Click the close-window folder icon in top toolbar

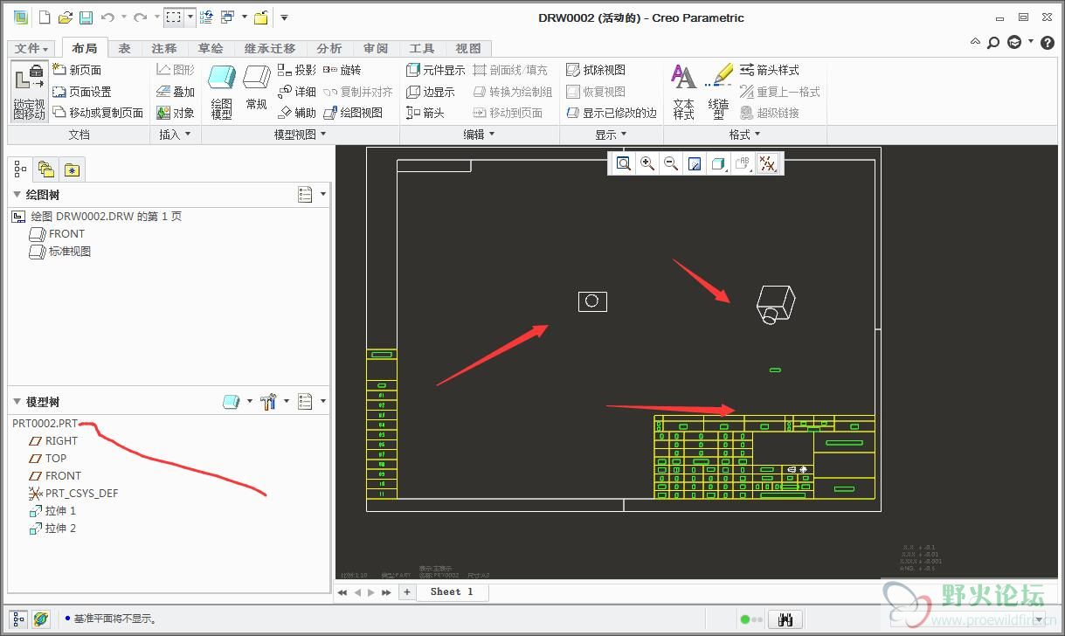tap(260, 17)
